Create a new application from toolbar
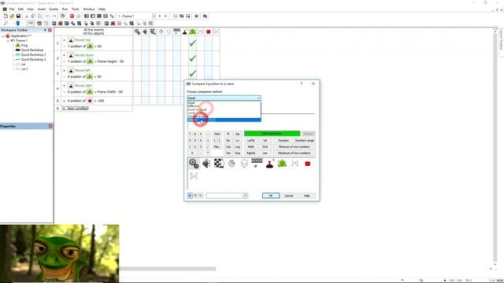 pyautogui.click(x=6, y=16)
